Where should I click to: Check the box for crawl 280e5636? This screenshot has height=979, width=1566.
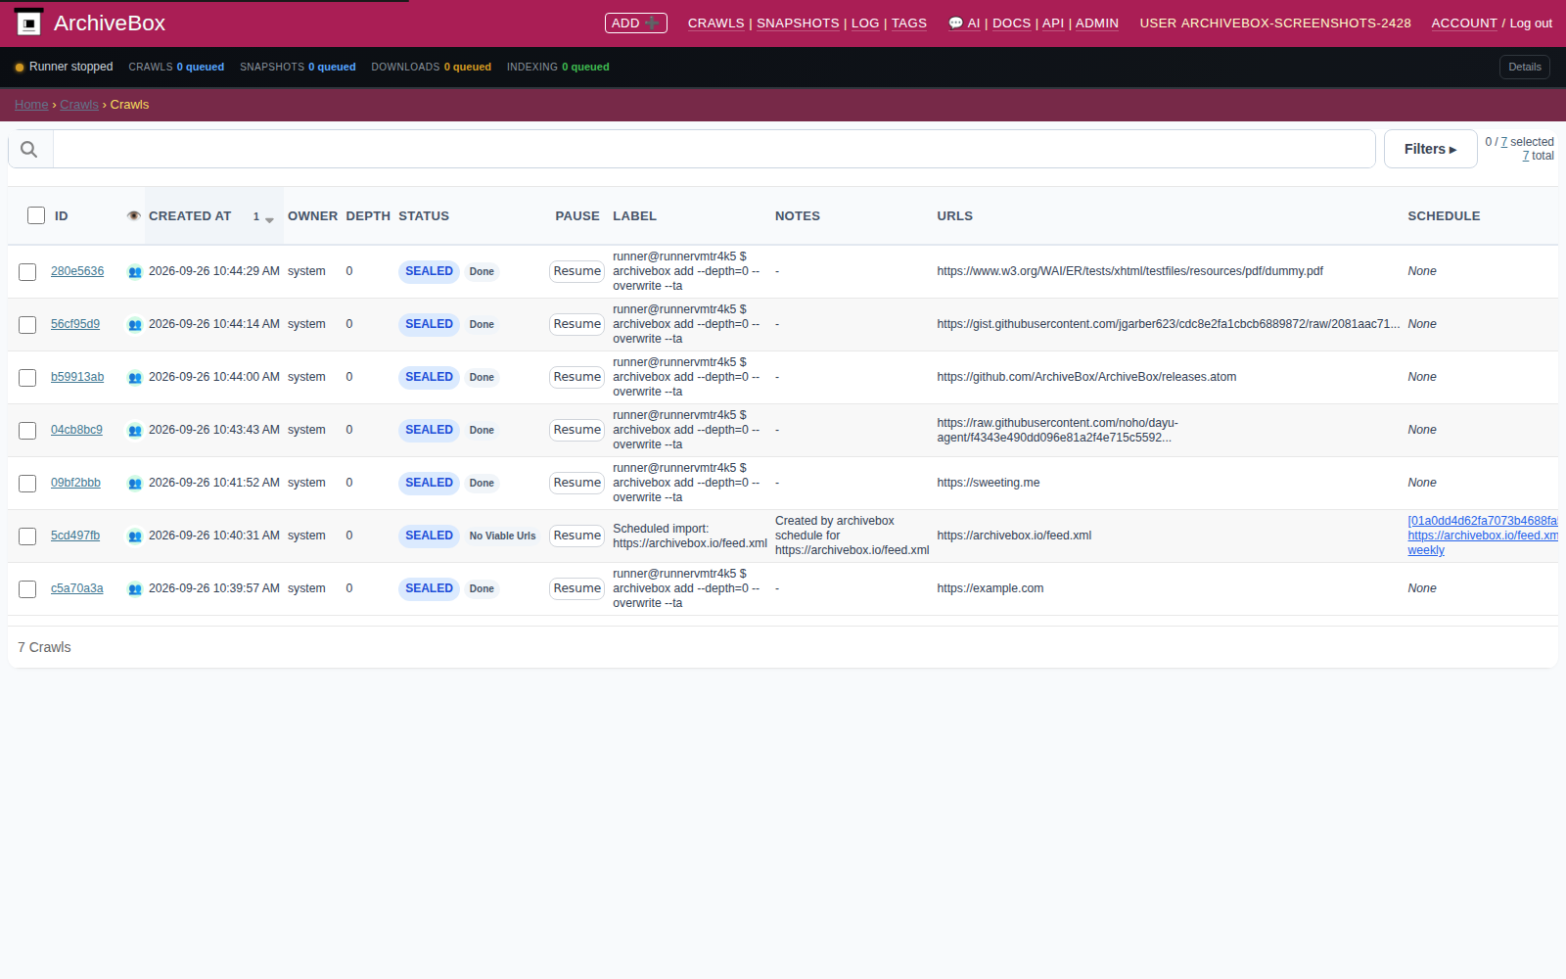point(27,272)
